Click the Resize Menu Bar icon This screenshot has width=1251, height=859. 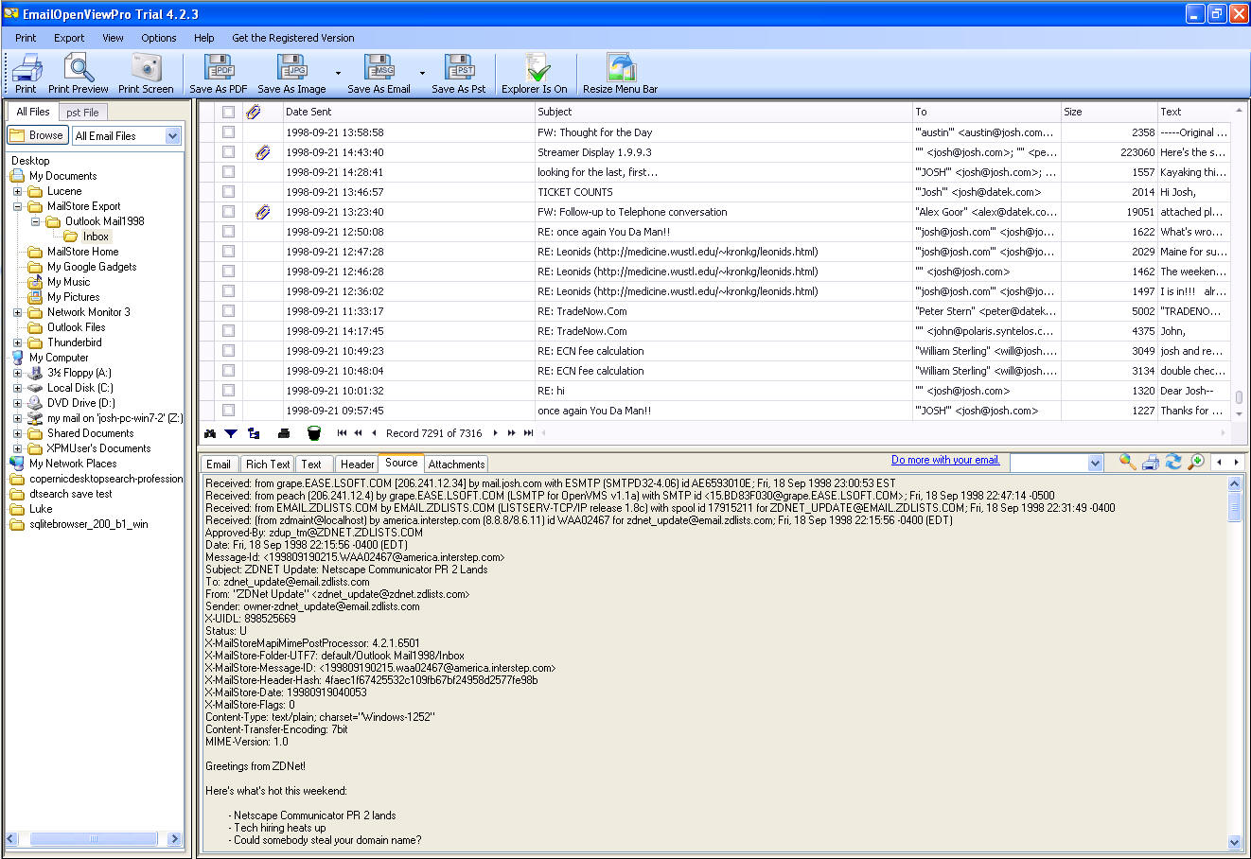pyautogui.click(x=620, y=68)
